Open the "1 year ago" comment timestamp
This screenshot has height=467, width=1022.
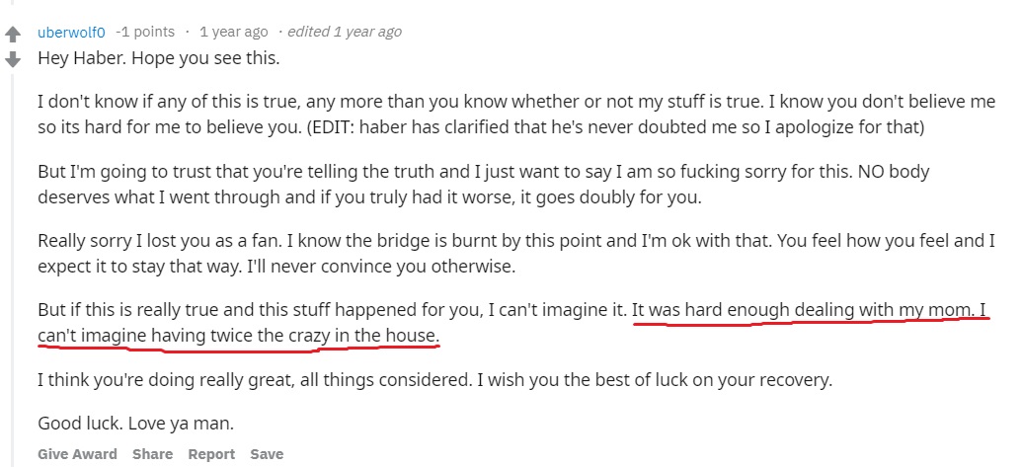coord(234,32)
